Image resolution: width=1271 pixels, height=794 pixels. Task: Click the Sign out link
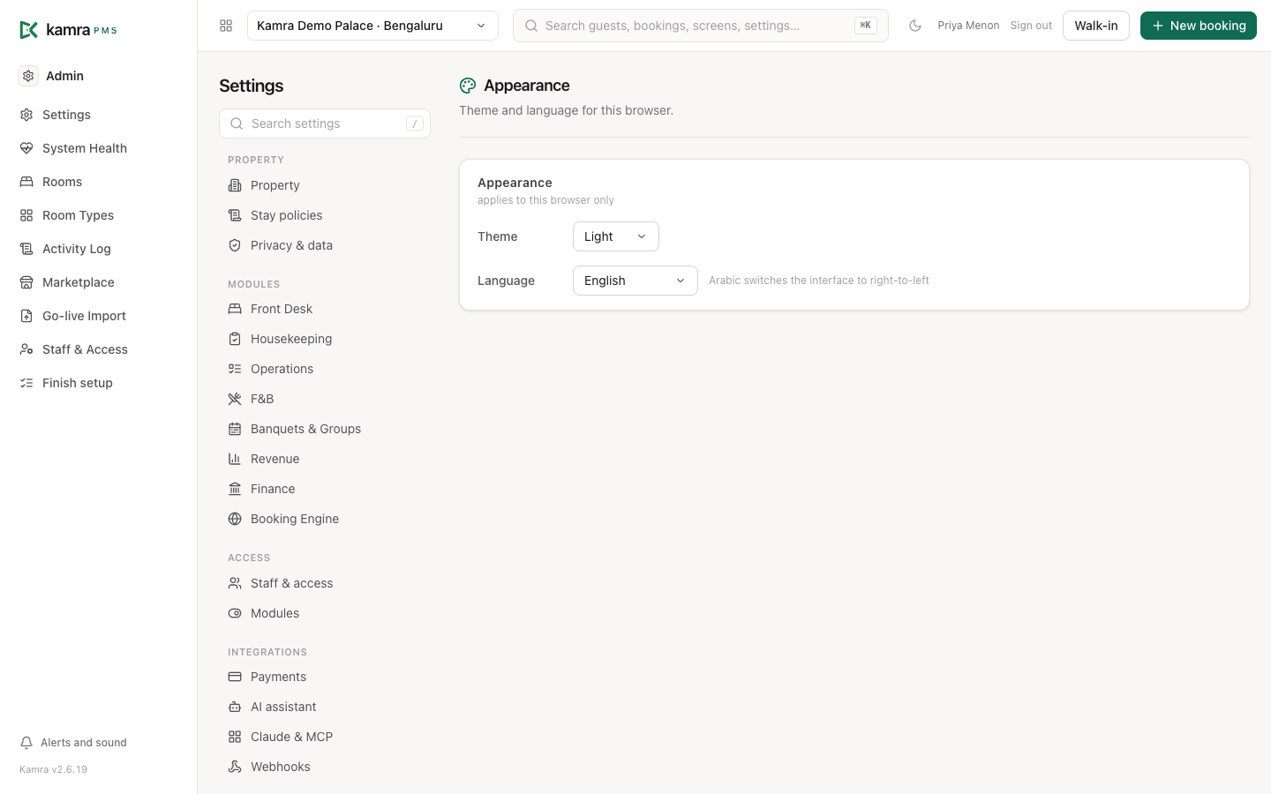click(x=1031, y=26)
